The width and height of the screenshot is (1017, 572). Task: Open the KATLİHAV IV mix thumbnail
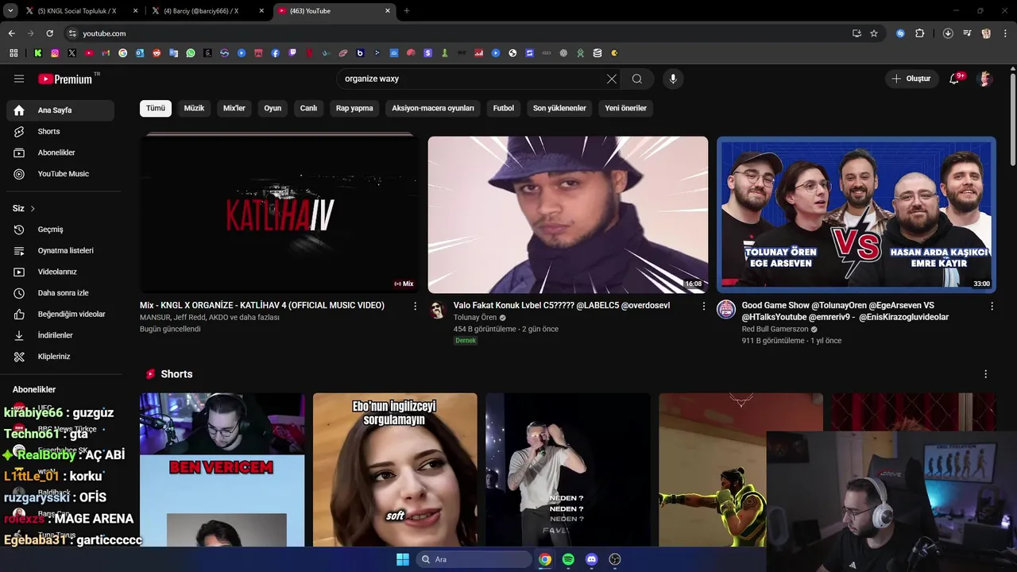[280, 214]
